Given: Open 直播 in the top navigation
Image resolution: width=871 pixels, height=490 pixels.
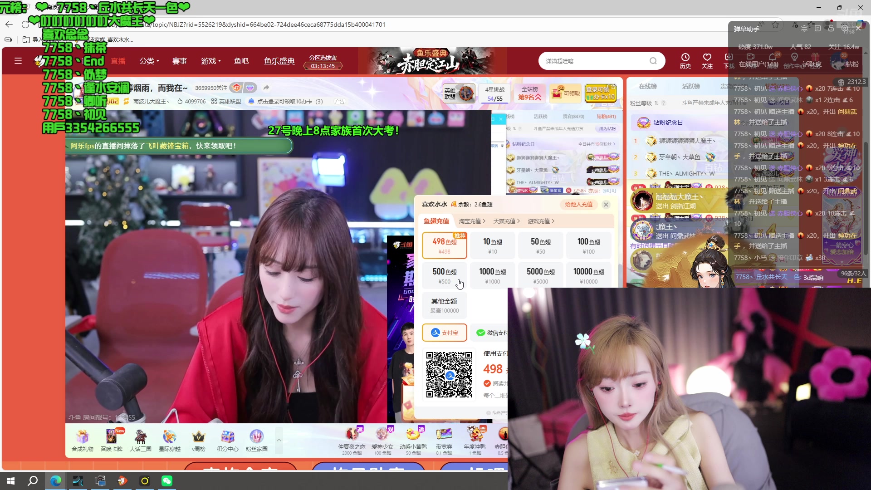Looking at the screenshot, I should point(118,61).
